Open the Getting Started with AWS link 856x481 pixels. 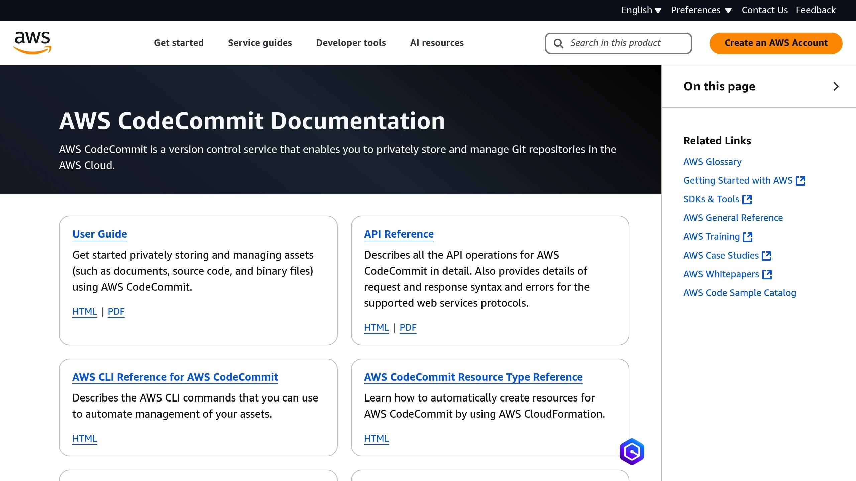tap(738, 181)
